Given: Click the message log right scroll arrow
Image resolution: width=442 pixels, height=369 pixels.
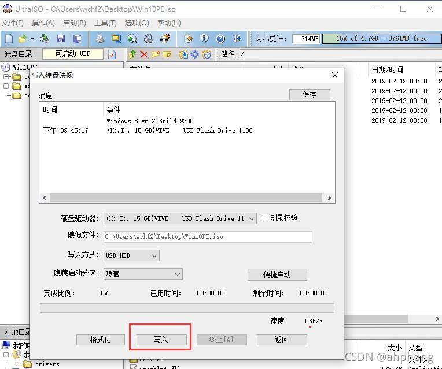Looking at the screenshot, I should click(329, 198).
